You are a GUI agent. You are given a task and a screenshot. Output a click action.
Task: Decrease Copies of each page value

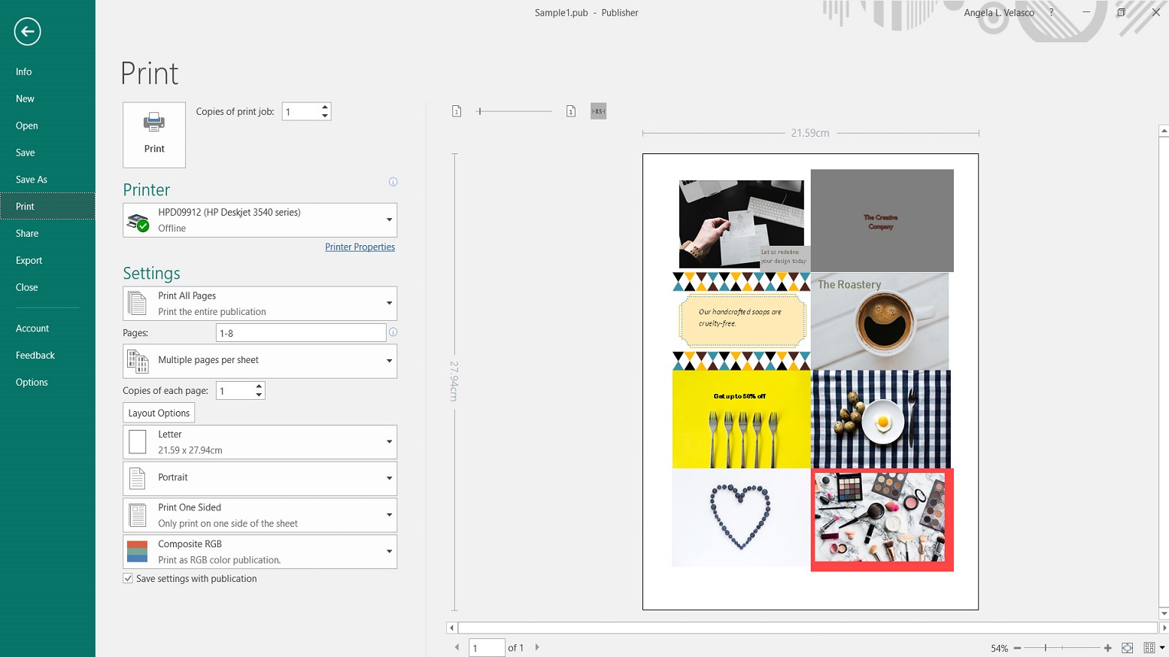click(259, 395)
